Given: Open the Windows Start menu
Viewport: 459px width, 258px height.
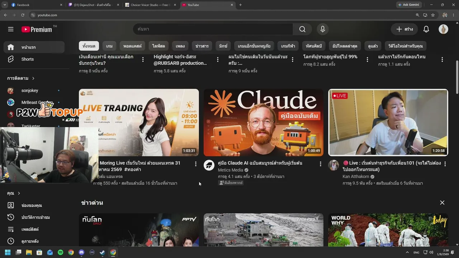Looking at the screenshot, I should [8, 252].
